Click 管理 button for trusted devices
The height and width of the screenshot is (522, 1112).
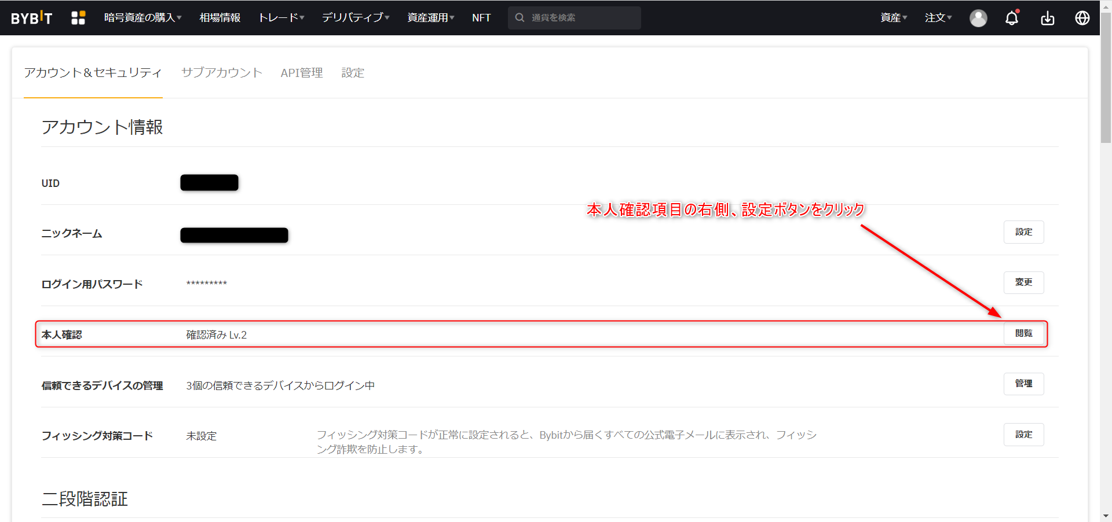1023,384
